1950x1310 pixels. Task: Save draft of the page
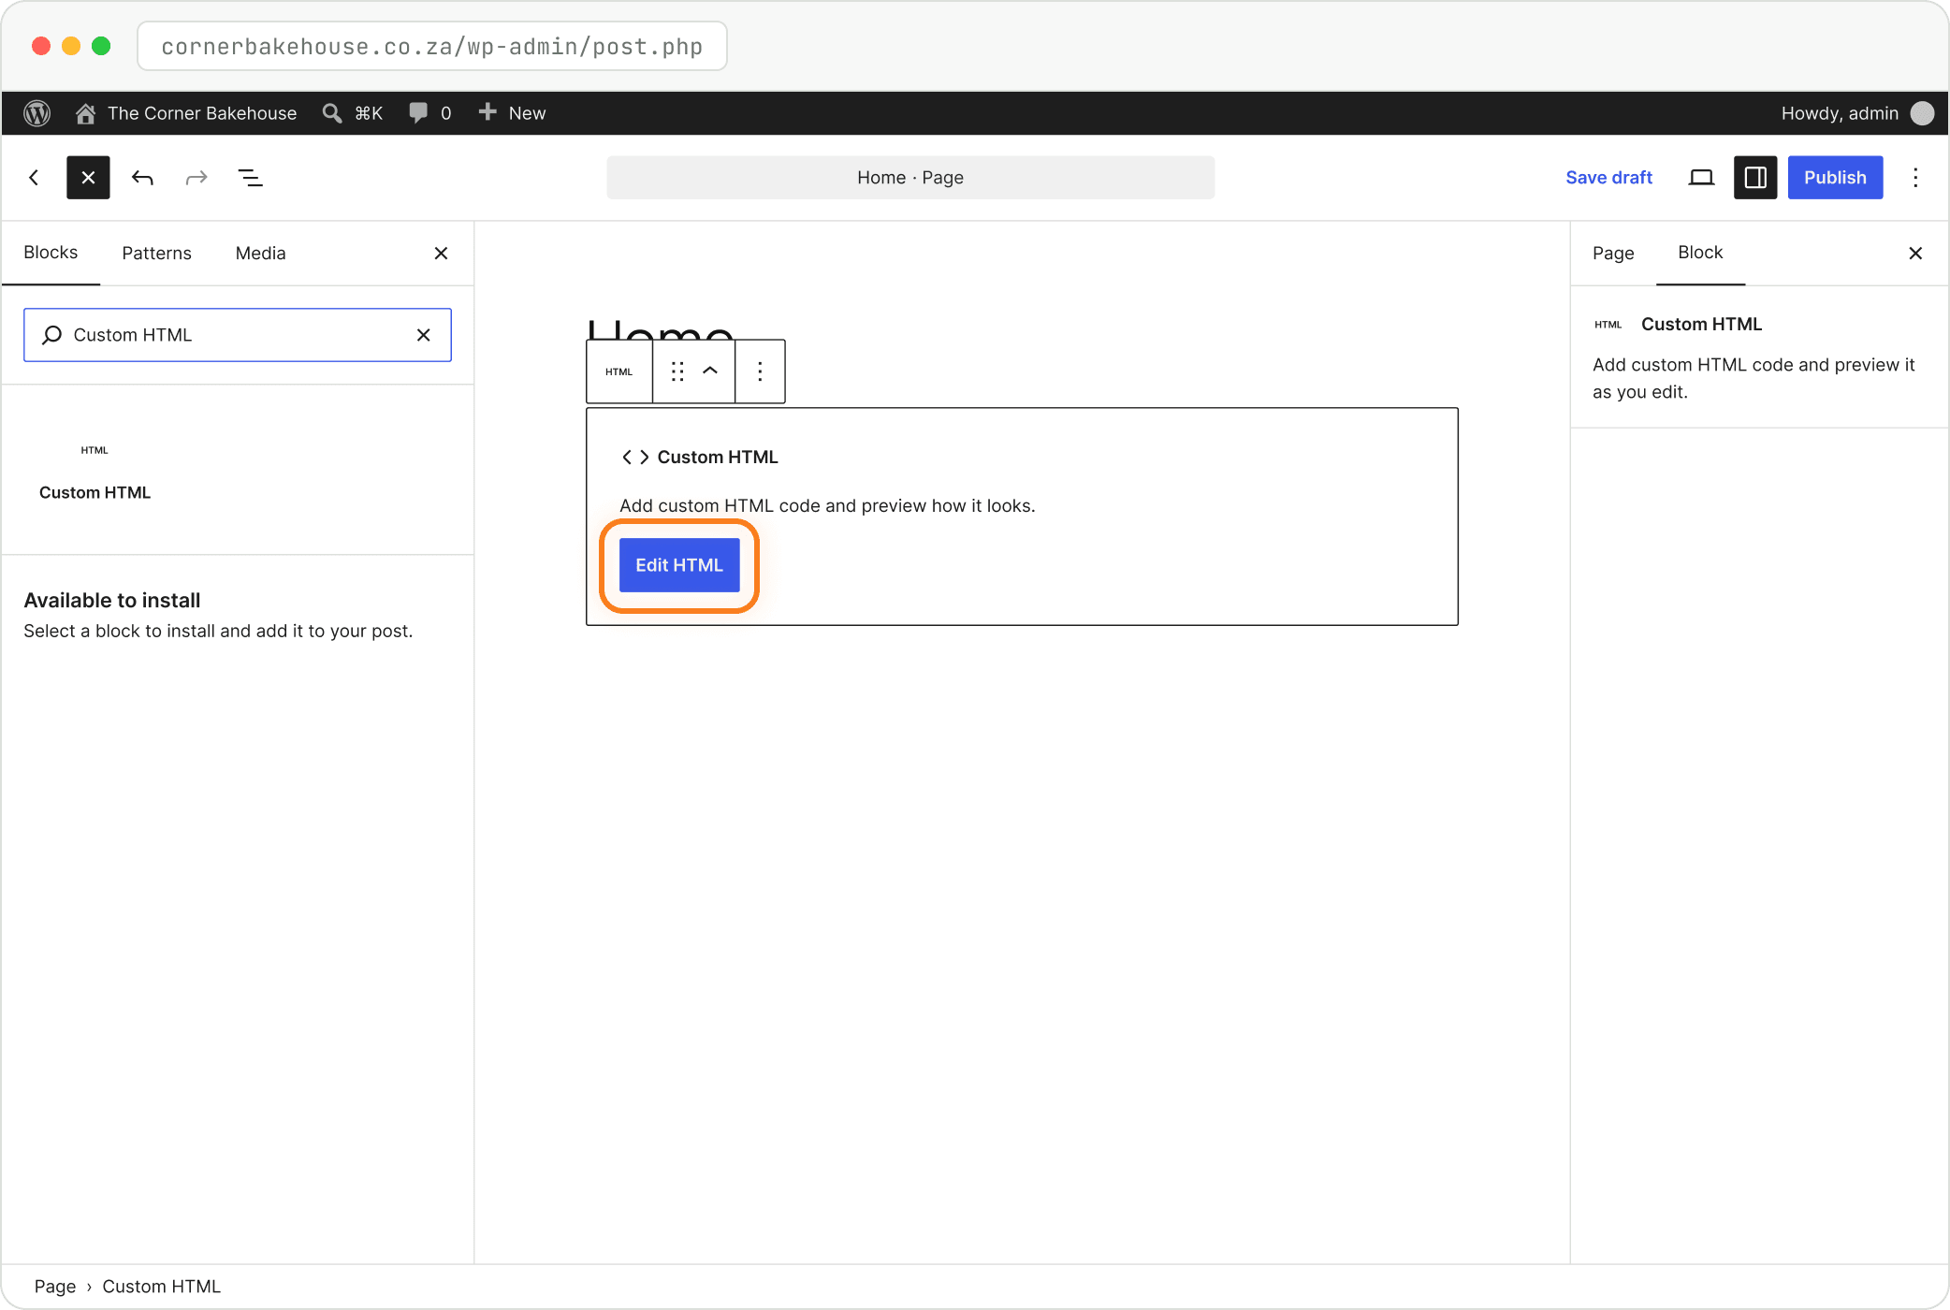[x=1608, y=178]
